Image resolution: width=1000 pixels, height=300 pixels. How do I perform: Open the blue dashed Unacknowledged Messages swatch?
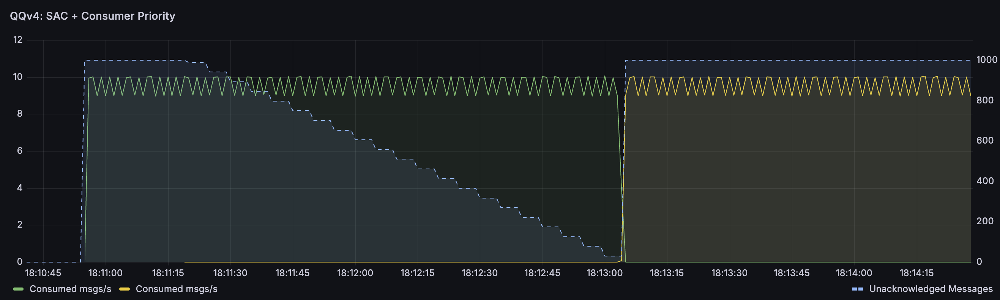pyautogui.click(x=858, y=289)
